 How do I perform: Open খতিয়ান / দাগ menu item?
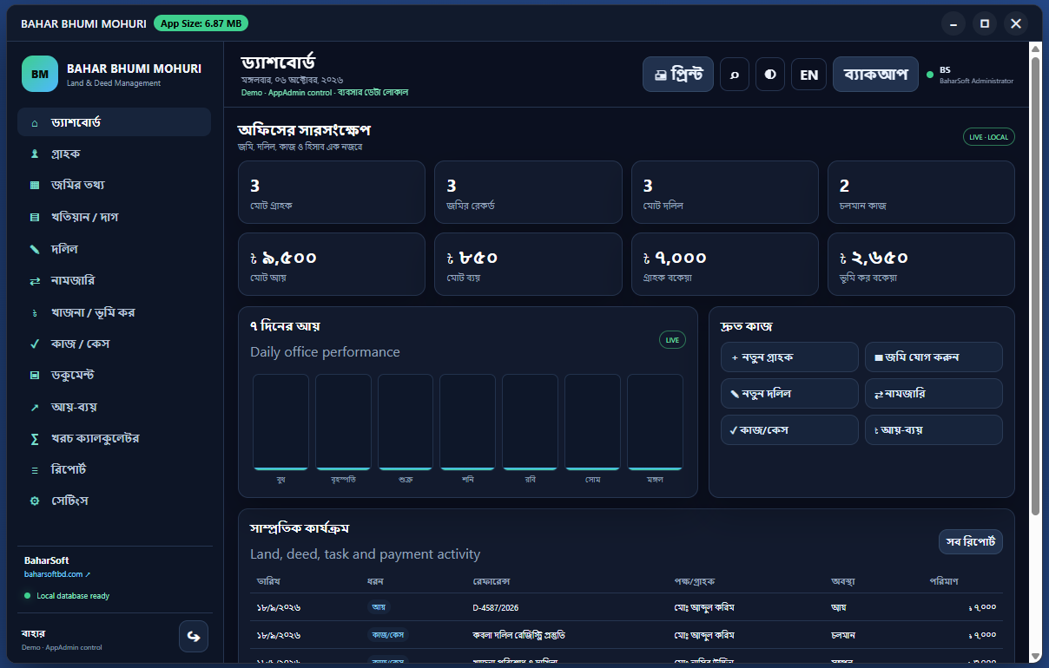(x=114, y=217)
